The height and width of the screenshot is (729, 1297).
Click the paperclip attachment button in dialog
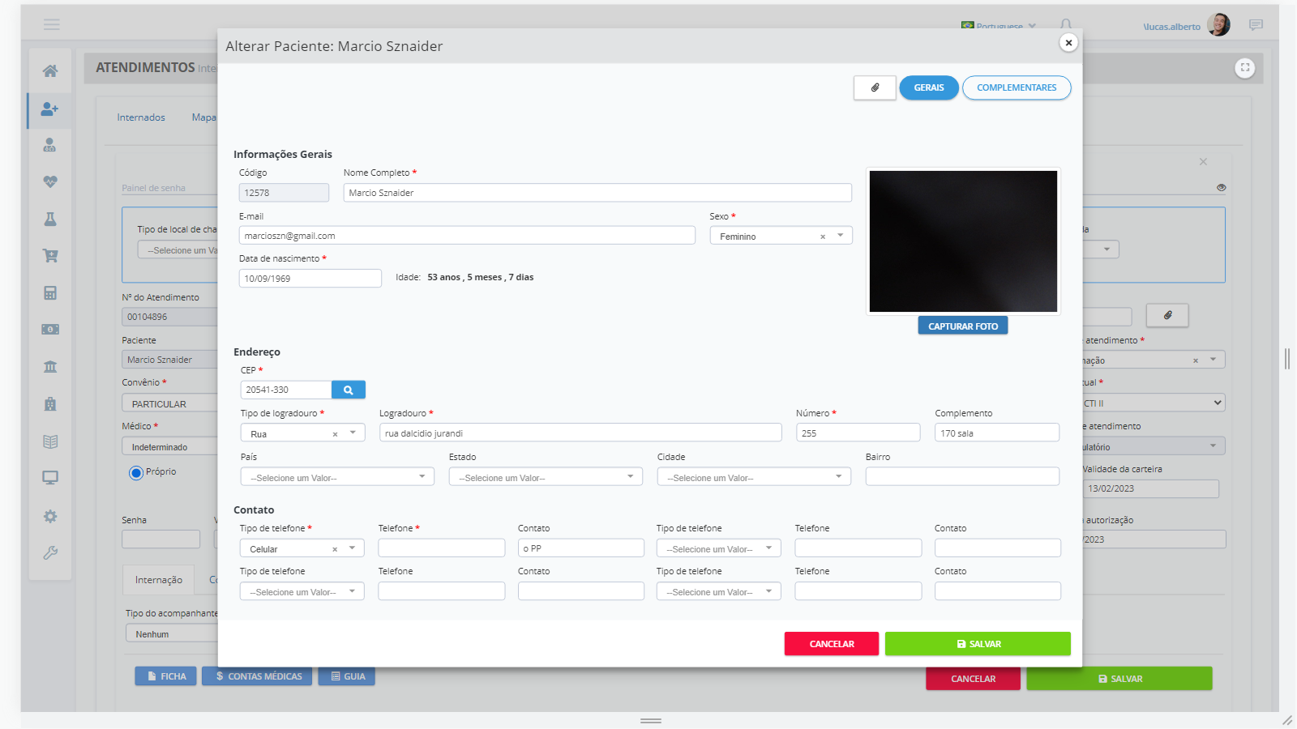click(875, 87)
